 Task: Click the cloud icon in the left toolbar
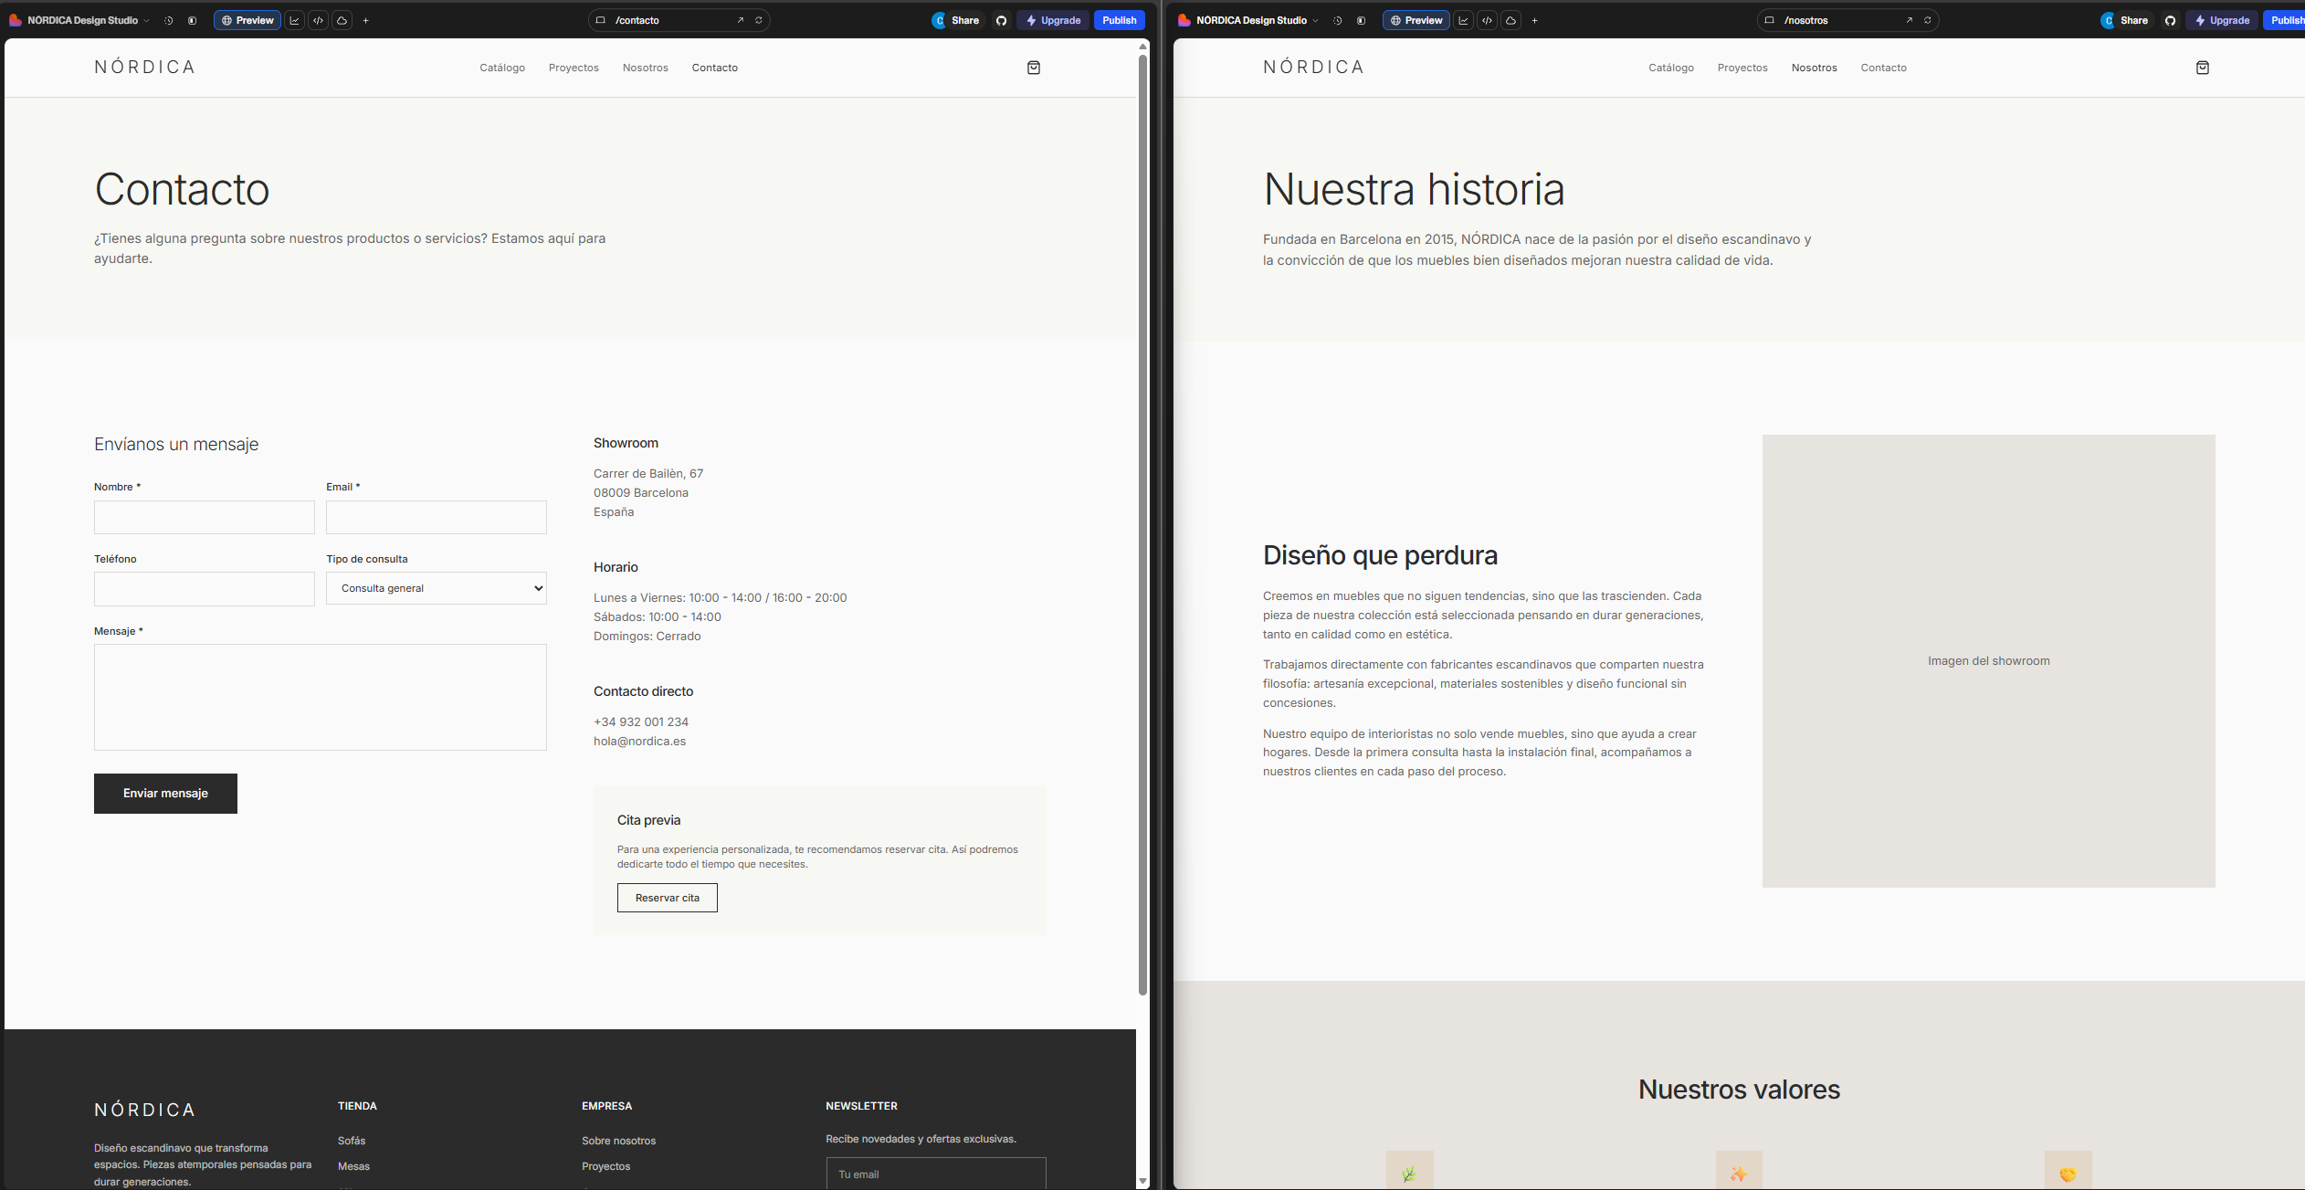coord(342,20)
